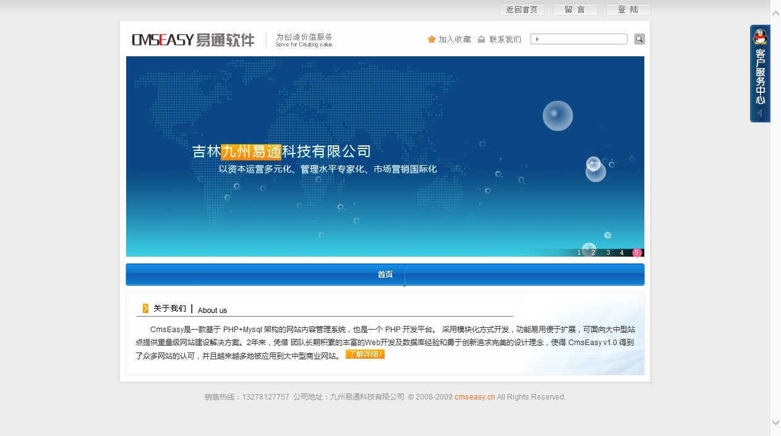Click the CmsEasy 易通软件 logo

193,40
